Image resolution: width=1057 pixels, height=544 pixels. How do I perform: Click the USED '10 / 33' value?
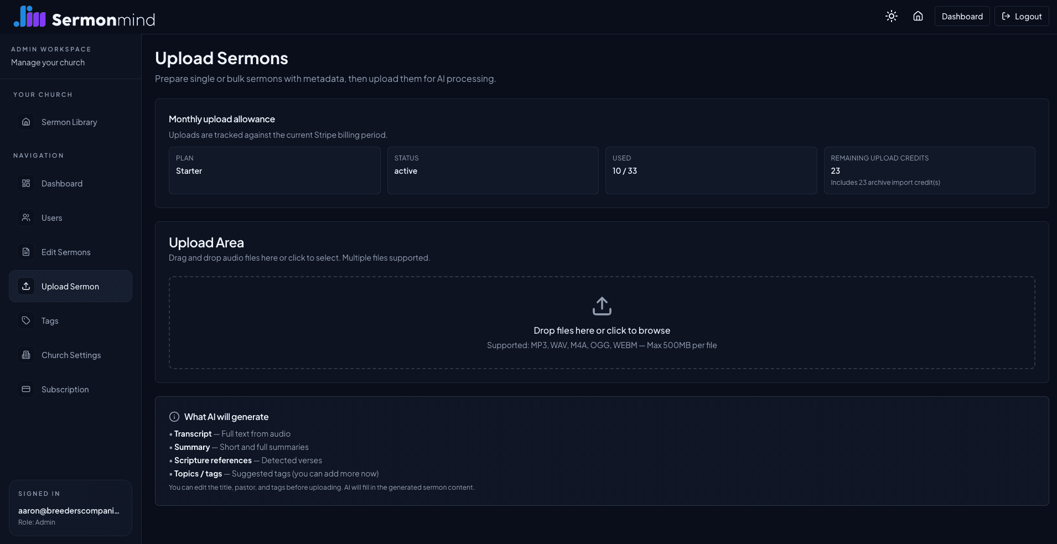625,171
